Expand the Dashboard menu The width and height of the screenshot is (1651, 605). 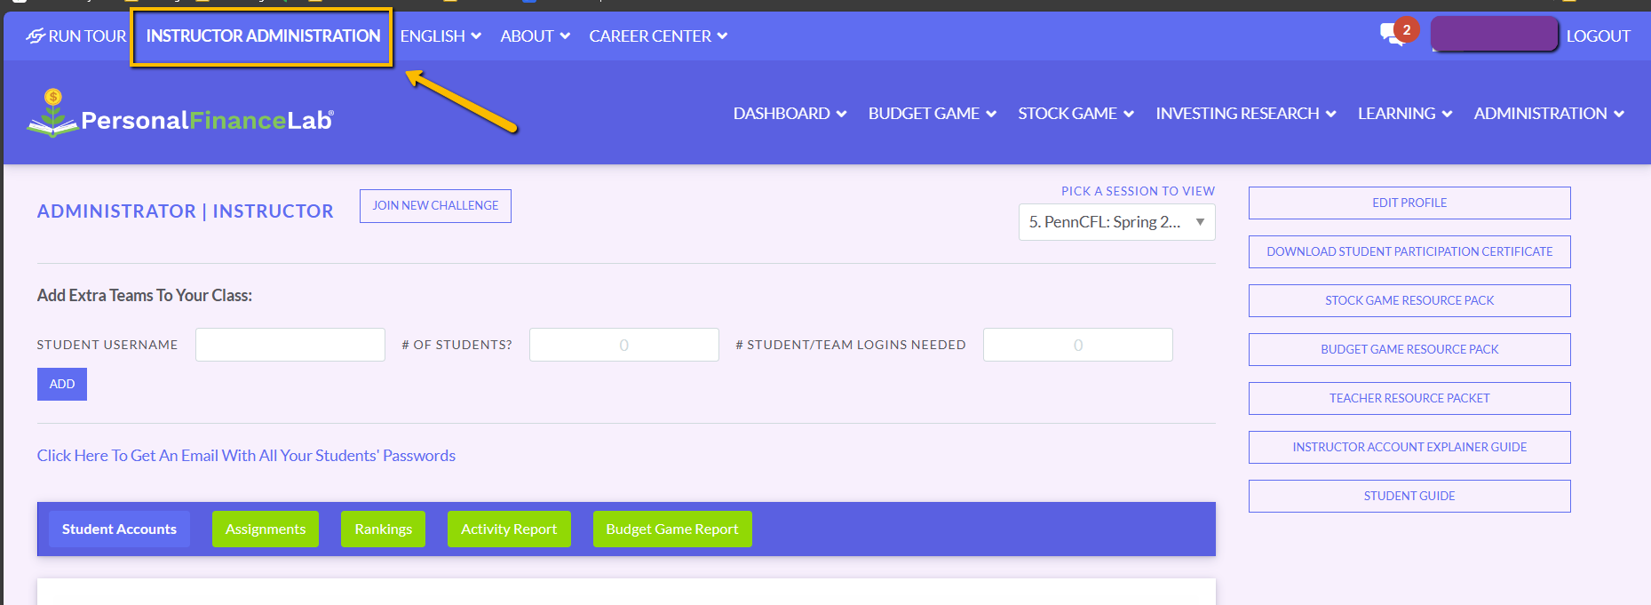click(x=790, y=114)
